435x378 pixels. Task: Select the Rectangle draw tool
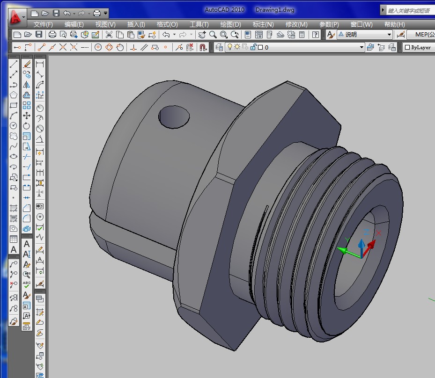tap(13, 105)
